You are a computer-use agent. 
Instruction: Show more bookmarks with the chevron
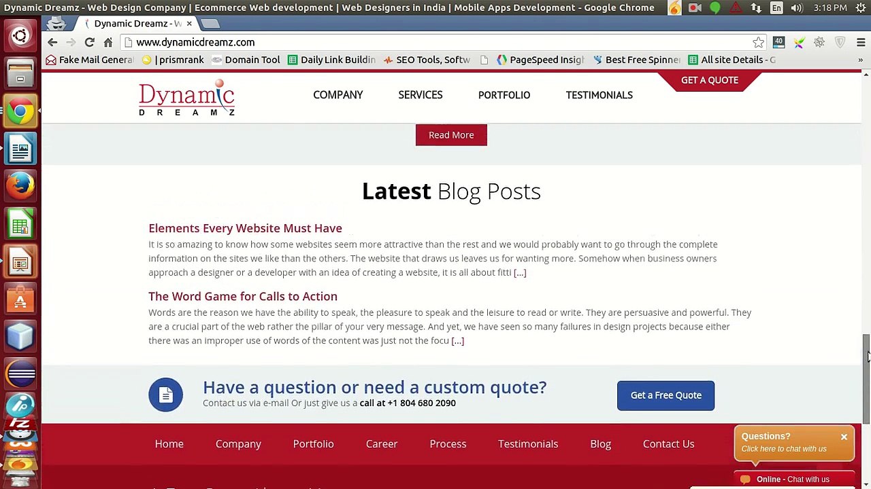tap(860, 60)
